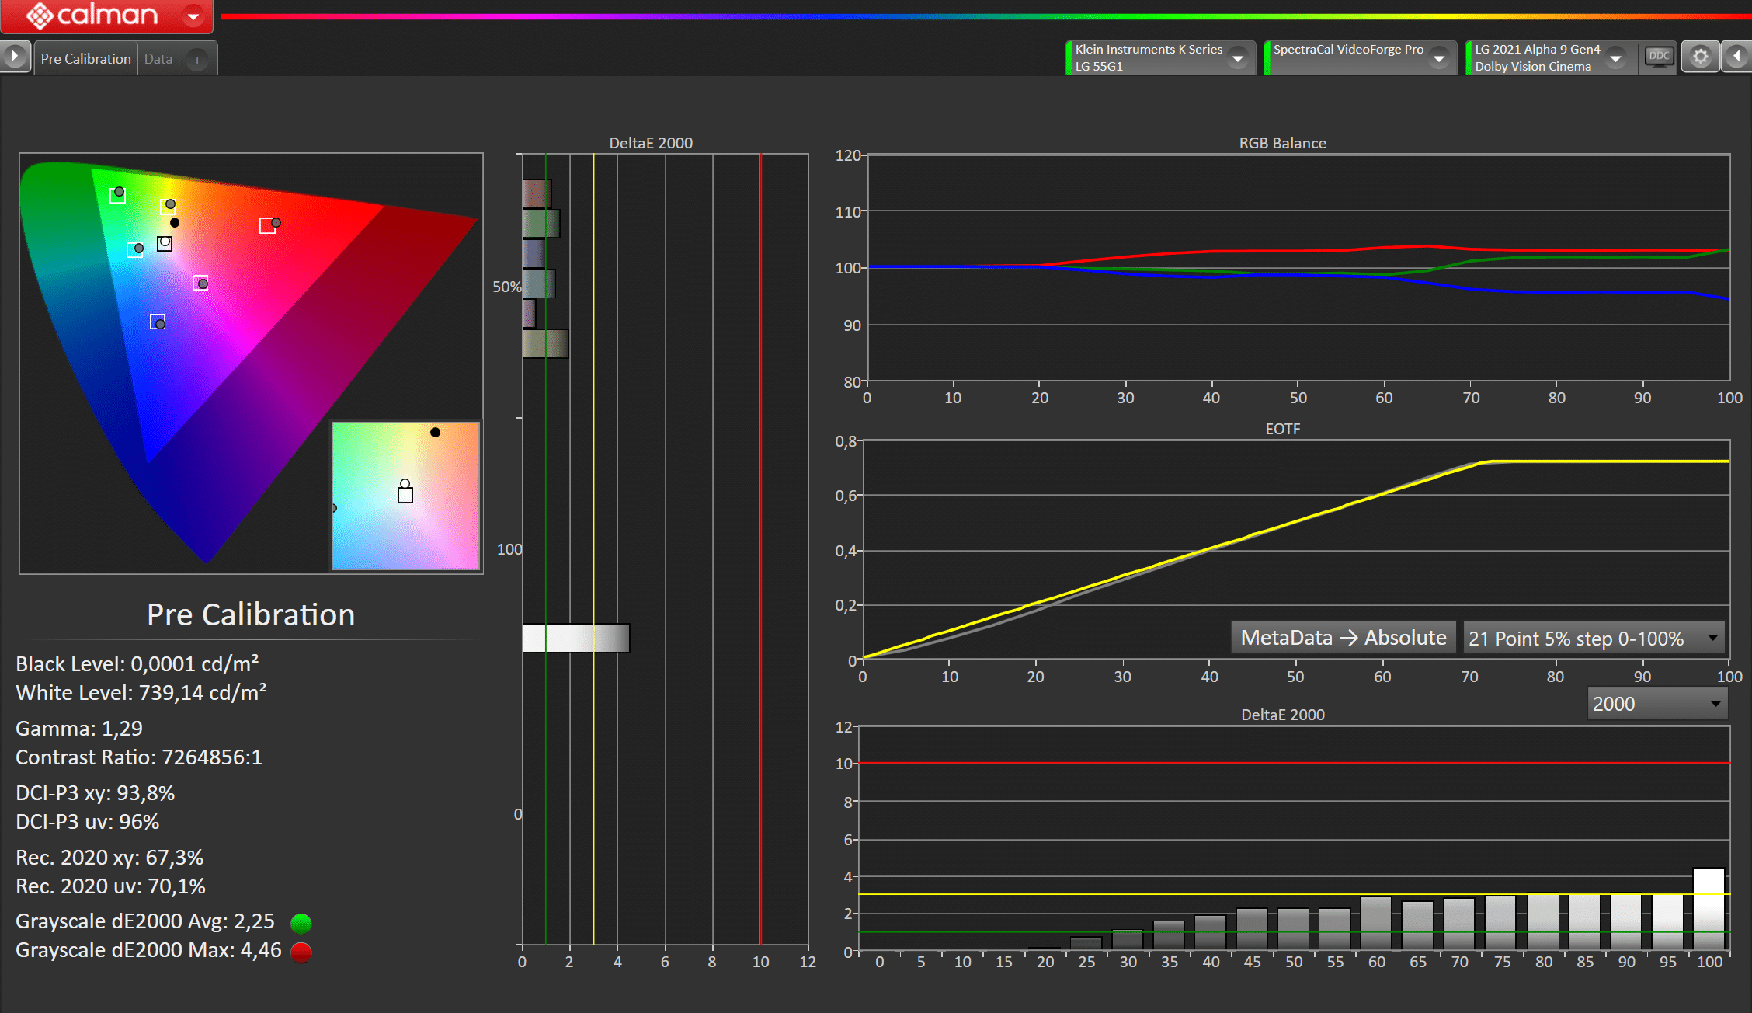Expand the Klein Instruments K Series meter dropdown
This screenshot has height=1013, width=1752.
(x=1238, y=58)
